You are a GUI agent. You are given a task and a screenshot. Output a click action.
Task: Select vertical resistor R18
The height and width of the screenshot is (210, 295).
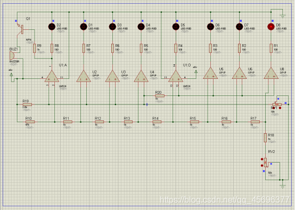click(x=265, y=138)
